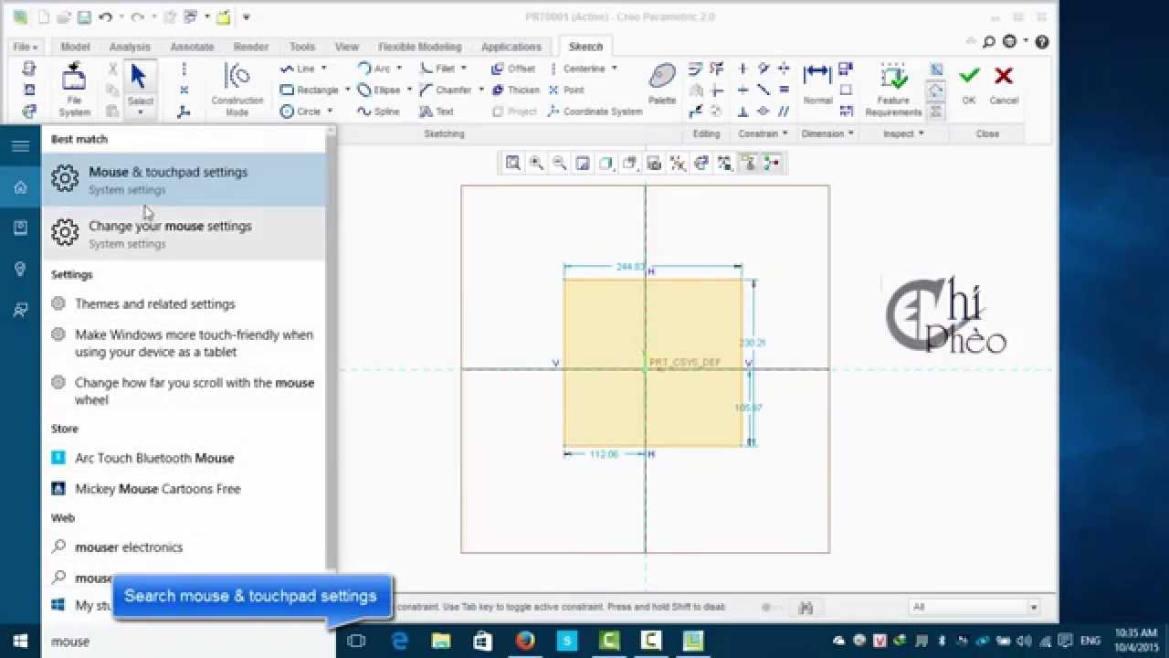
Task: Open File System import
Action: tap(74, 90)
